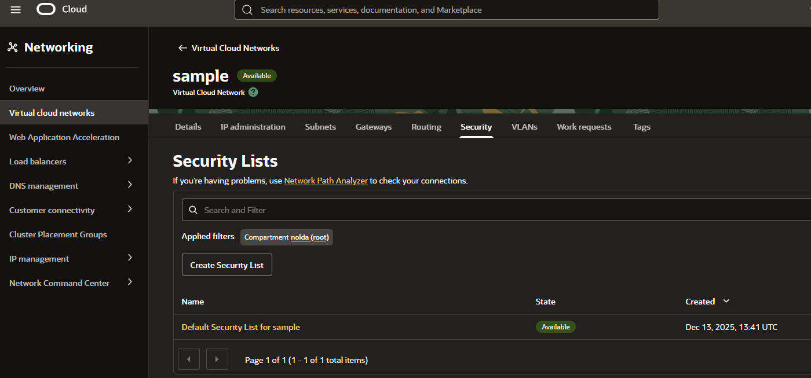Expand Customer connectivity submenu chevron
Viewport: 811px width, 378px height.
(x=130, y=209)
